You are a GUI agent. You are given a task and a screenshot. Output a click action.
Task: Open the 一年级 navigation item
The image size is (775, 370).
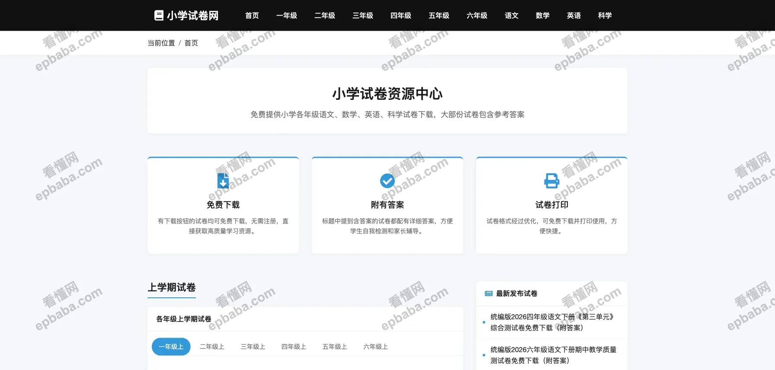coord(287,16)
